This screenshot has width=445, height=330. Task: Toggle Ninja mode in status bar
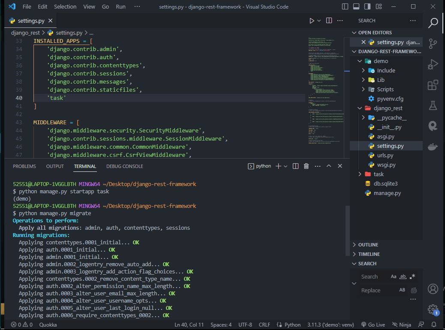point(401,324)
